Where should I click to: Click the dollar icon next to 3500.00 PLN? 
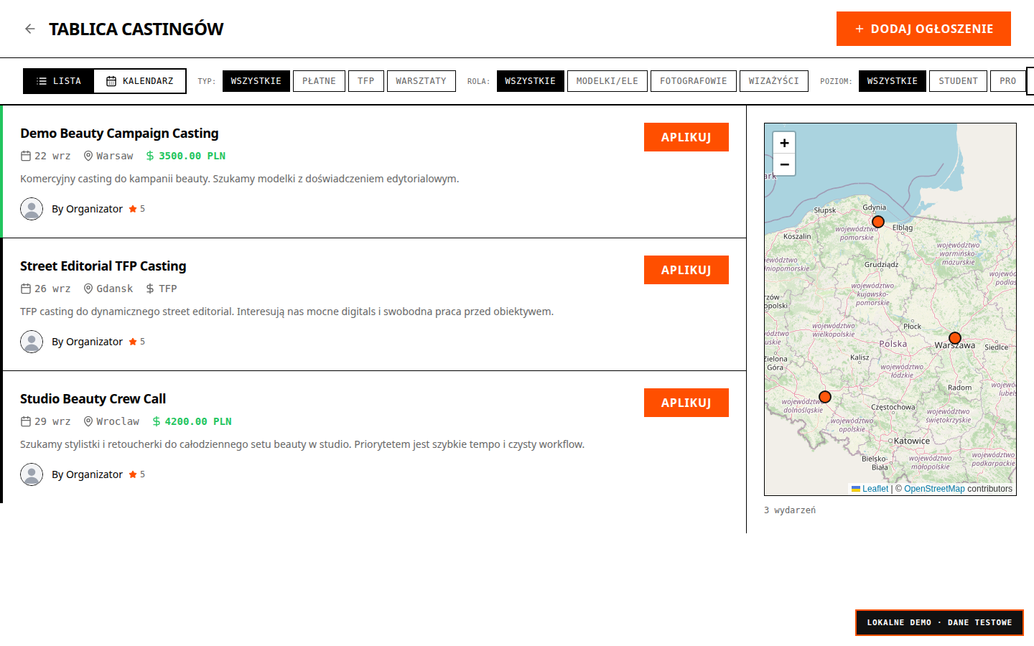click(x=150, y=156)
